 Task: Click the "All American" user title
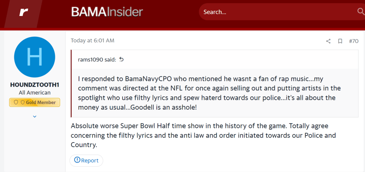pyautogui.click(x=35, y=92)
